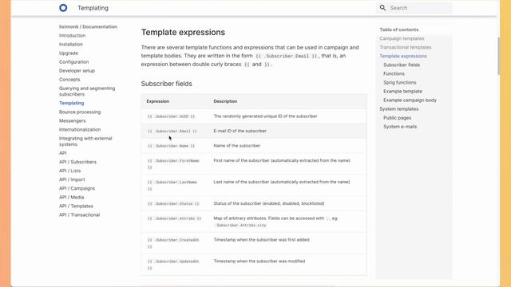Go to the Installation page

pos(71,45)
